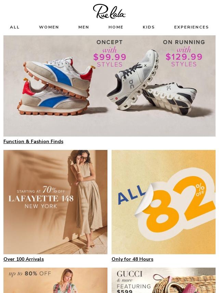Select the white On Running shoes
This screenshot has height=293, width=219.
tap(152, 82)
